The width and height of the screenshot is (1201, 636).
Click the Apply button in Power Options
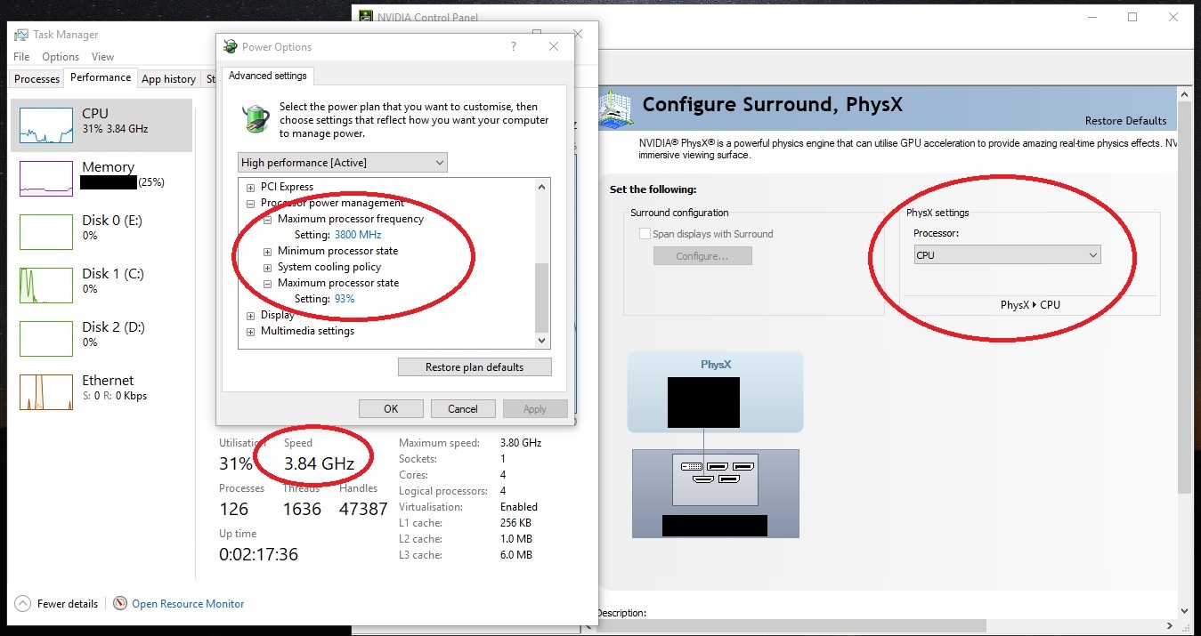coord(535,409)
